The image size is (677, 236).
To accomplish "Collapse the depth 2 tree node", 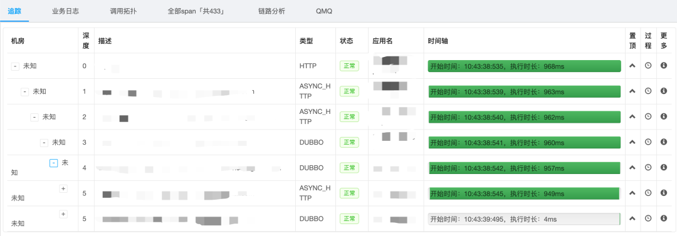I will coord(34,117).
